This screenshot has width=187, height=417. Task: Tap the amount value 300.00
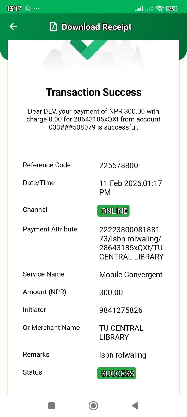[111, 292]
